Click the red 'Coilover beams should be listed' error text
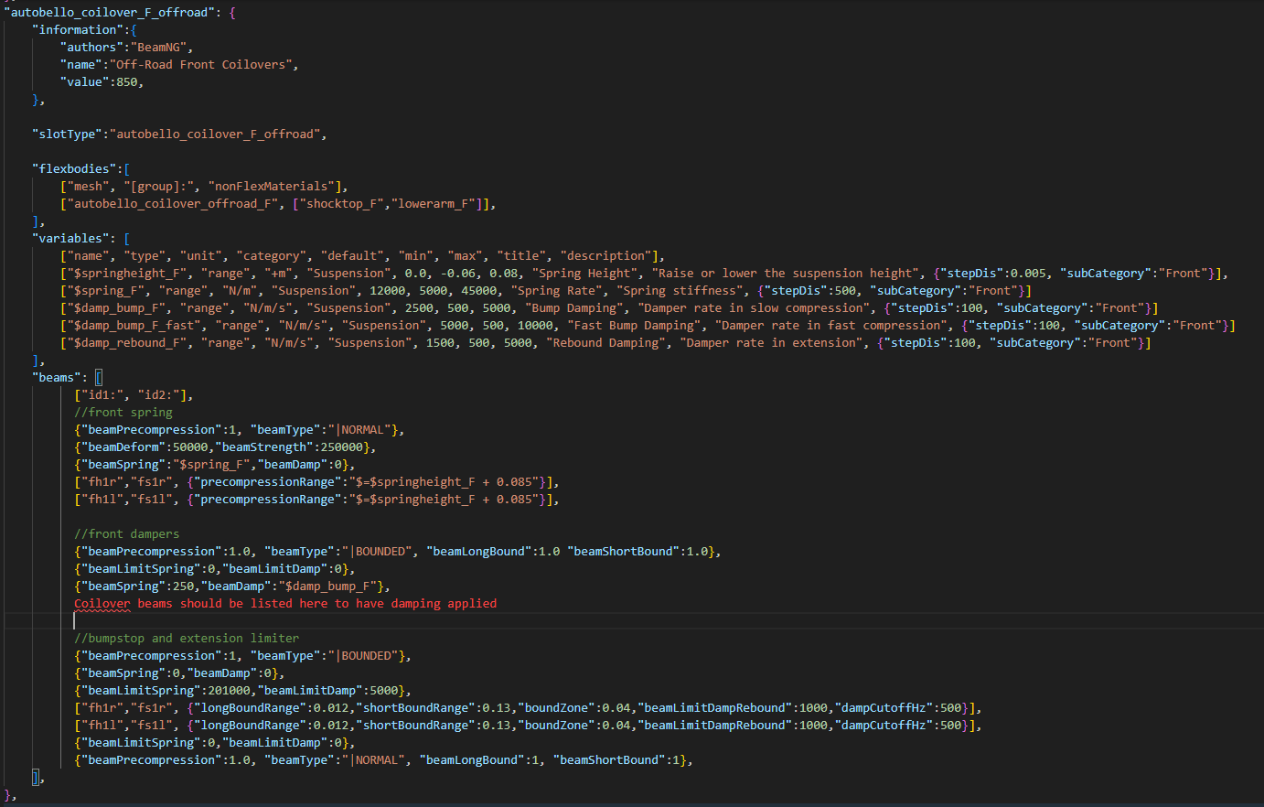Image resolution: width=1264 pixels, height=807 pixels. [285, 604]
